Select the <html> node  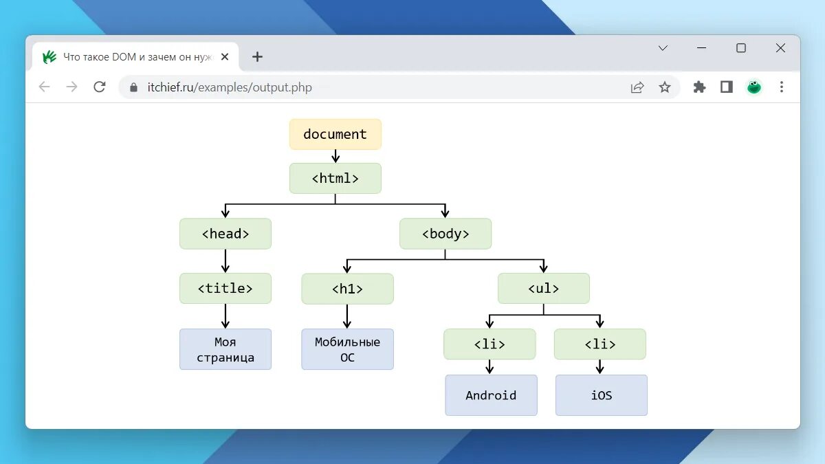335,178
